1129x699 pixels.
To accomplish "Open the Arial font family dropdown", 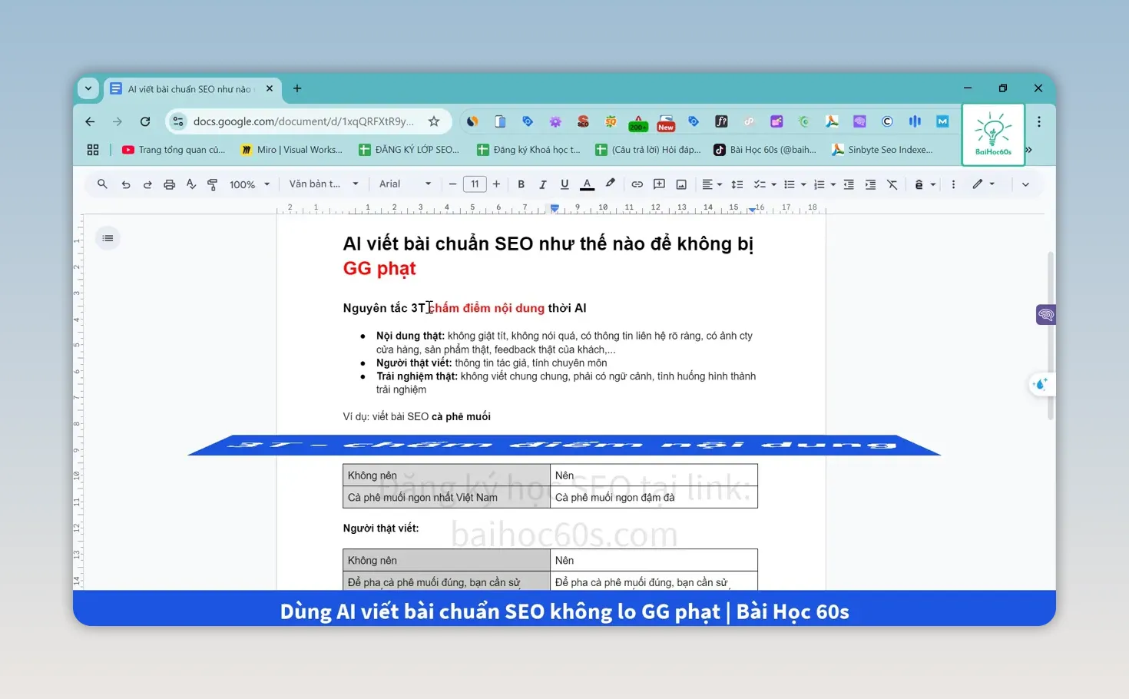I will 405,184.
